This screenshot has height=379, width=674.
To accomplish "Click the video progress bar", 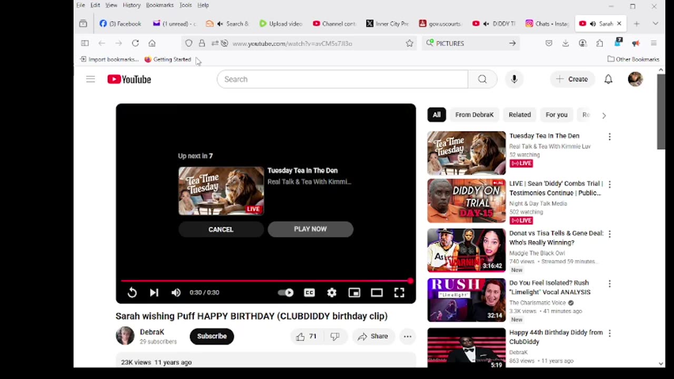I will [266, 281].
